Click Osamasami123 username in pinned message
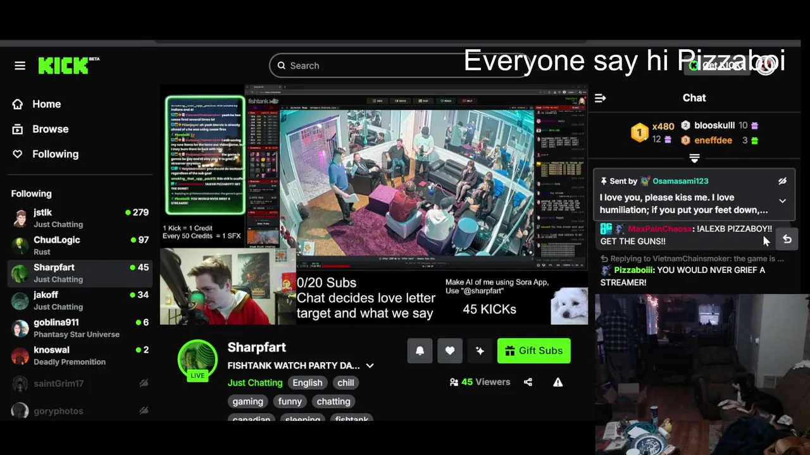The height and width of the screenshot is (455, 810). 680,181
